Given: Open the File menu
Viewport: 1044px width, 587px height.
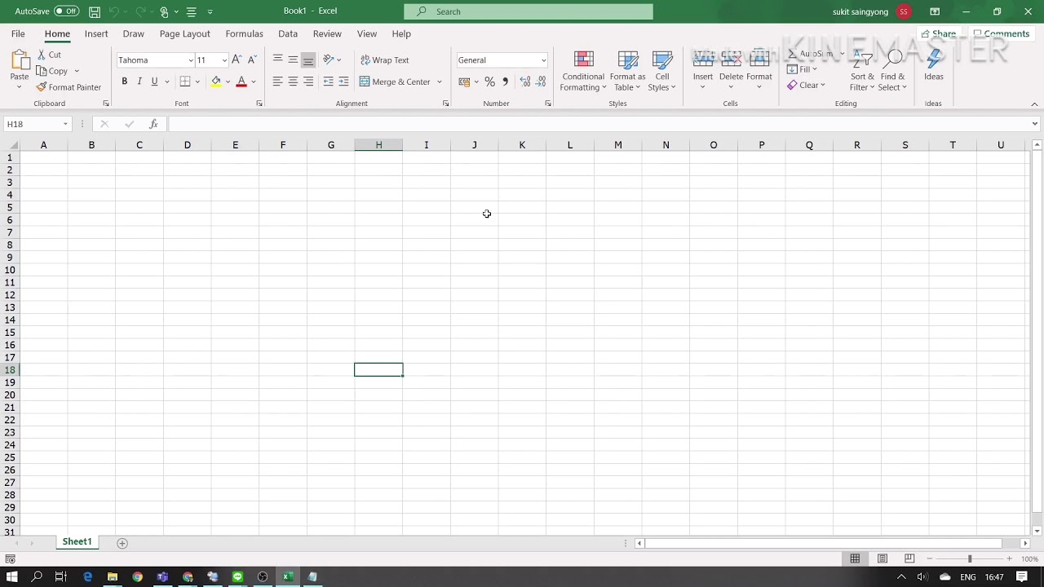Looking at the screenshot, I should coord(18,33).
